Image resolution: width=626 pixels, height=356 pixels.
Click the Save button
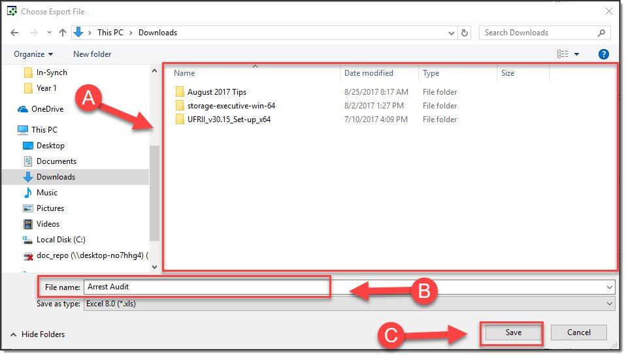point(513,332)
